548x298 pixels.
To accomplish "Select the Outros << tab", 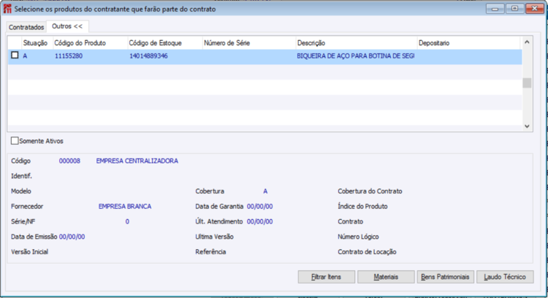I will pyautogui.click(x=67, y=26).
